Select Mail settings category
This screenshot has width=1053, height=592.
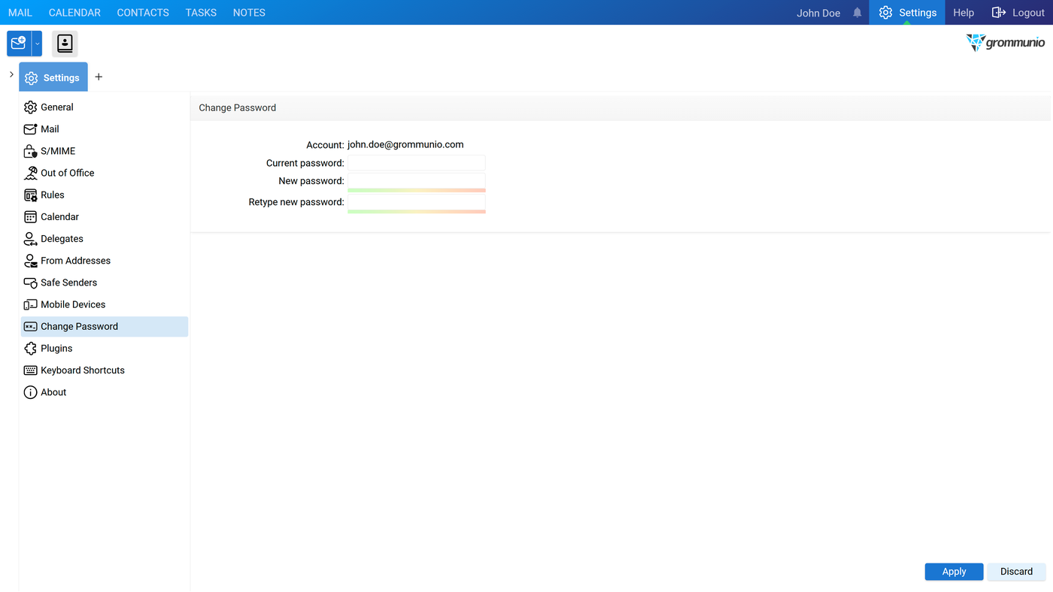pyautogui.click(x=50, y=129)
